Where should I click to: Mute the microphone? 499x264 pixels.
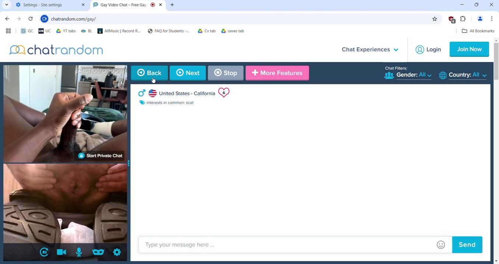[79, 252]
